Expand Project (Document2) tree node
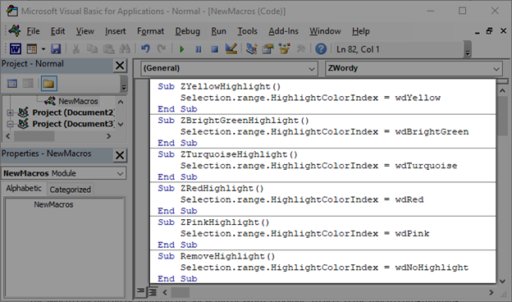 click(x=10, y=112)
